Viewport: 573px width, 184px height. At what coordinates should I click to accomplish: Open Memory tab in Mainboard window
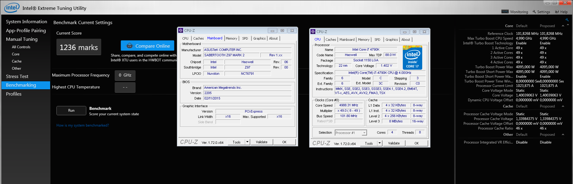[x=231, y=38]
